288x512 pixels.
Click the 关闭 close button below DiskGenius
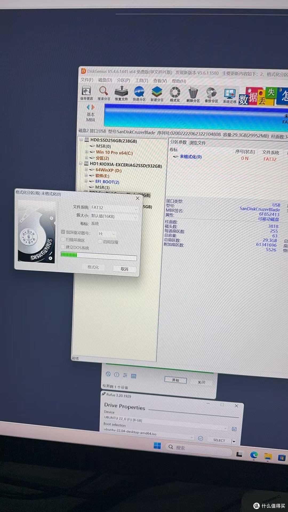201,382
